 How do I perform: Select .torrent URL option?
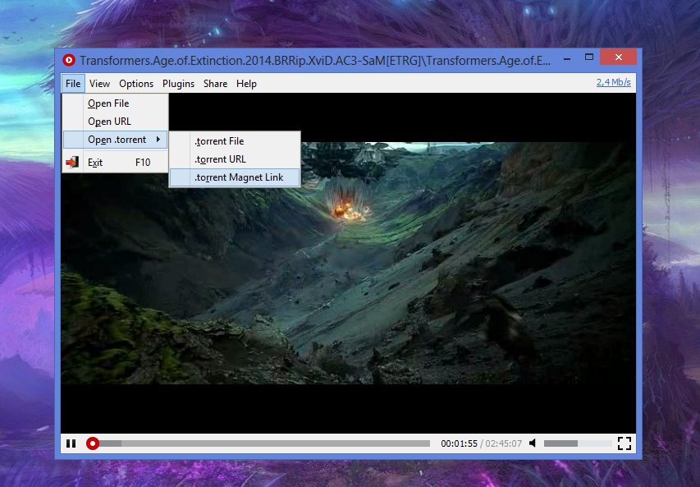pyautogui.click(x=235, y=159)
